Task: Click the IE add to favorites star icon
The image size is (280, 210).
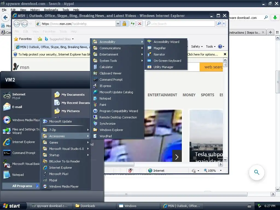Action: (40, 39)
